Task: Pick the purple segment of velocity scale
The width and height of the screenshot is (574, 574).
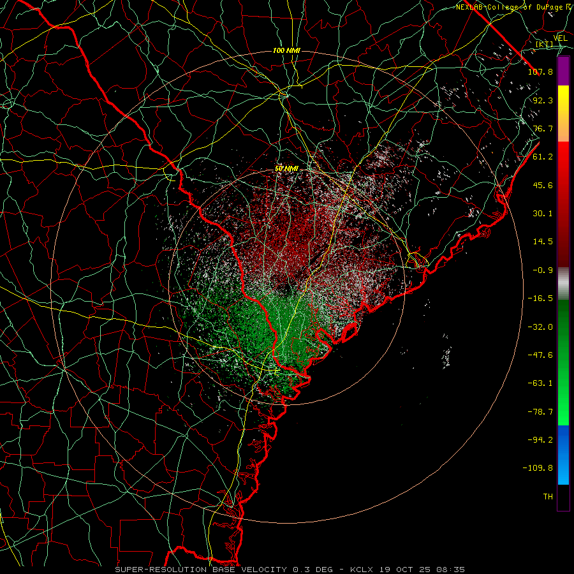Action: coord(563,71)
